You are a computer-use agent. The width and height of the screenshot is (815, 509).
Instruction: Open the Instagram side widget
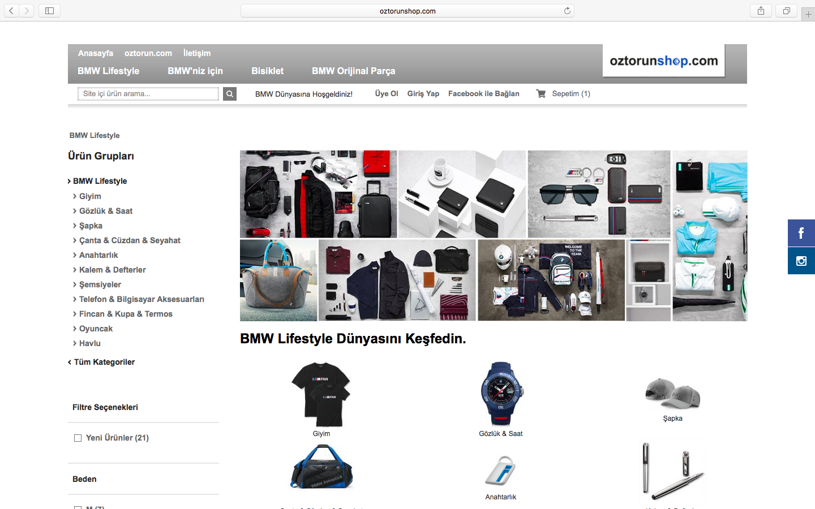pos(801,261)
